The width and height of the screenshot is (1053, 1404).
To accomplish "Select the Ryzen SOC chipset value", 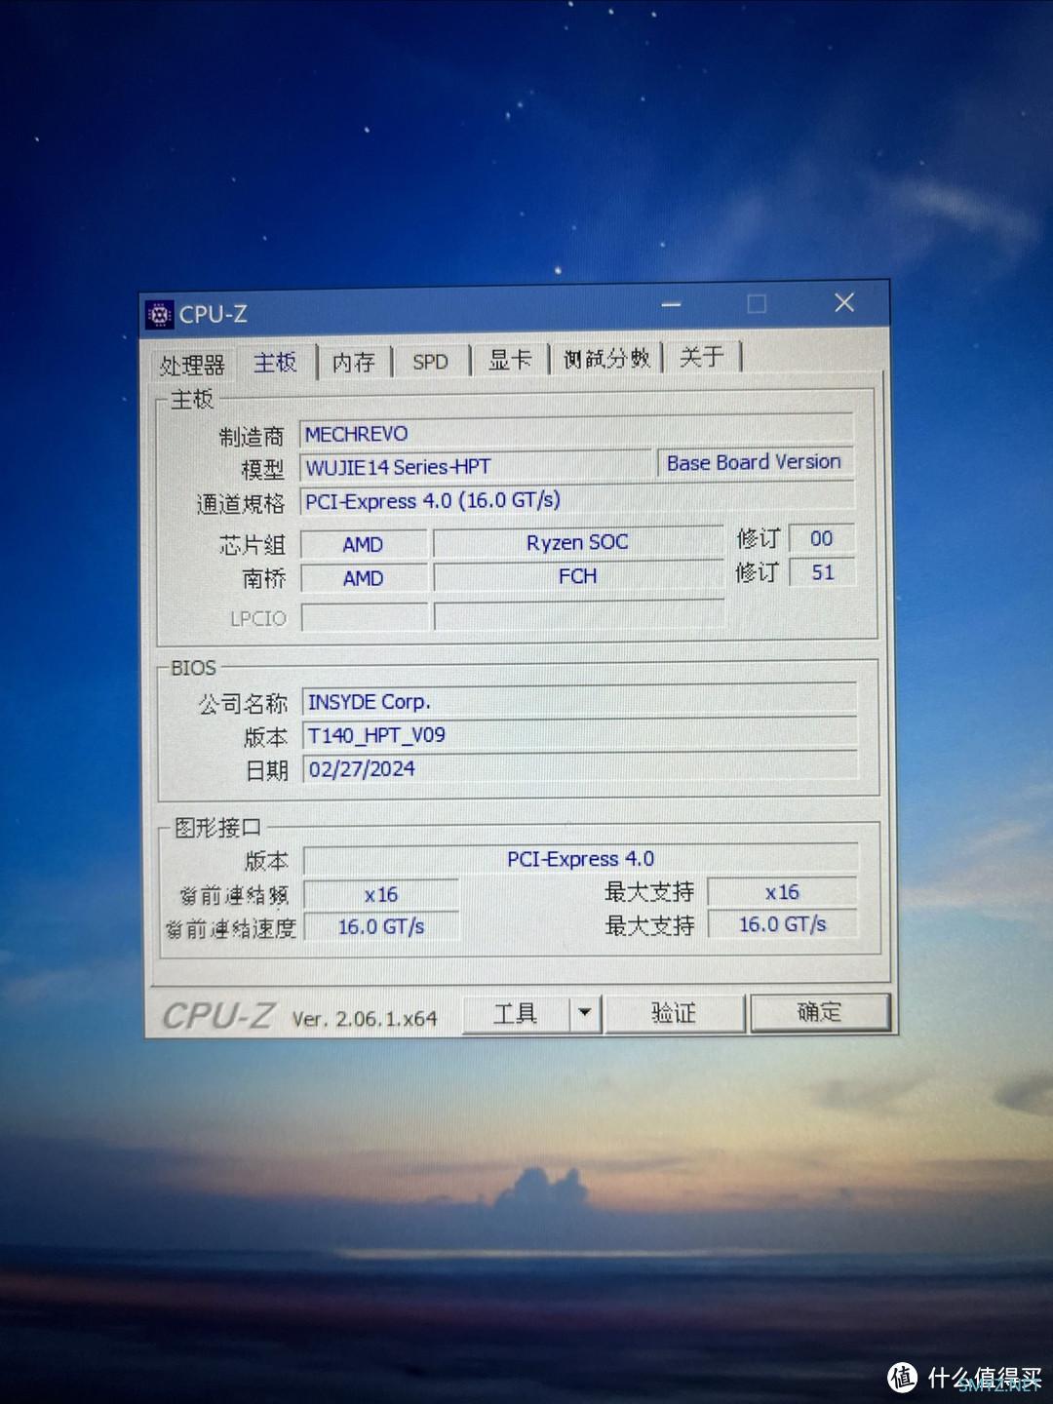I will 577,542.
